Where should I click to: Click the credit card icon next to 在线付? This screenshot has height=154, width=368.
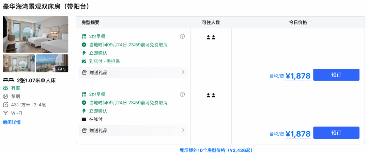tap(84, 119)
